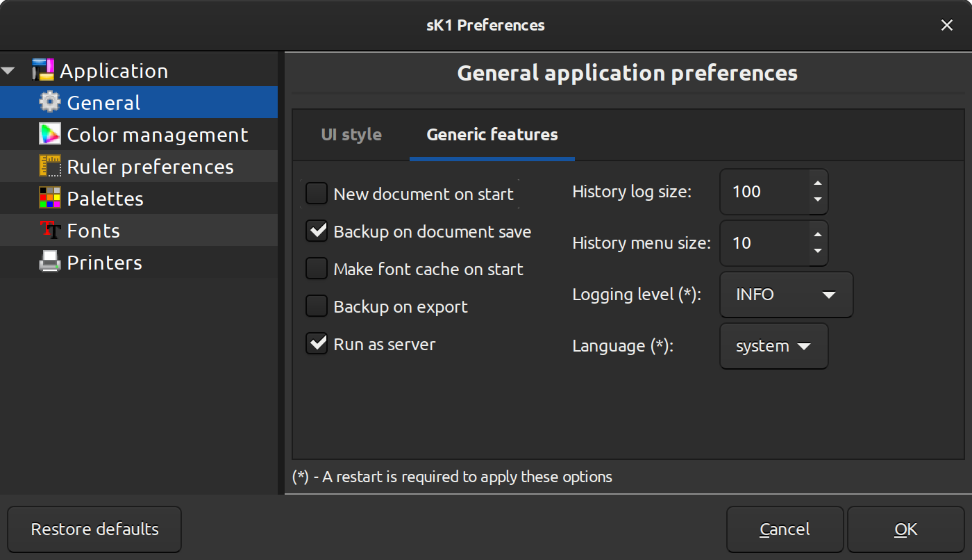The image size is (972, 560).
Task: Select the Generic features tab
Action: [x=492, y=134]
